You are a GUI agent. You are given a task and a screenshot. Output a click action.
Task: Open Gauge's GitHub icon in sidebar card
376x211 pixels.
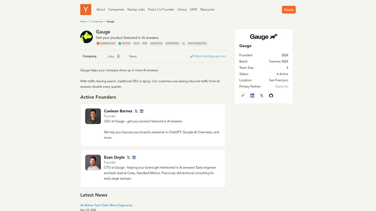pos(271,96)
